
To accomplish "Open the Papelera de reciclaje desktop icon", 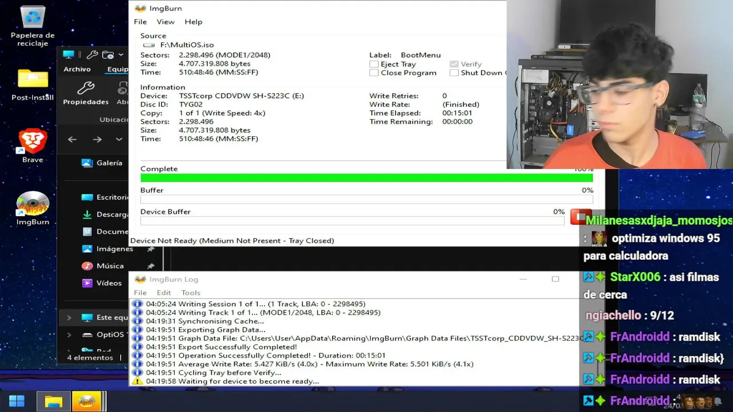I will (x=33, y=26).
